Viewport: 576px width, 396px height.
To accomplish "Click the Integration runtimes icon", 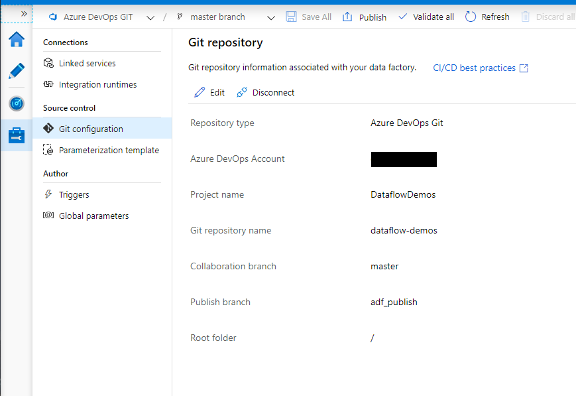I will [48, 84].
